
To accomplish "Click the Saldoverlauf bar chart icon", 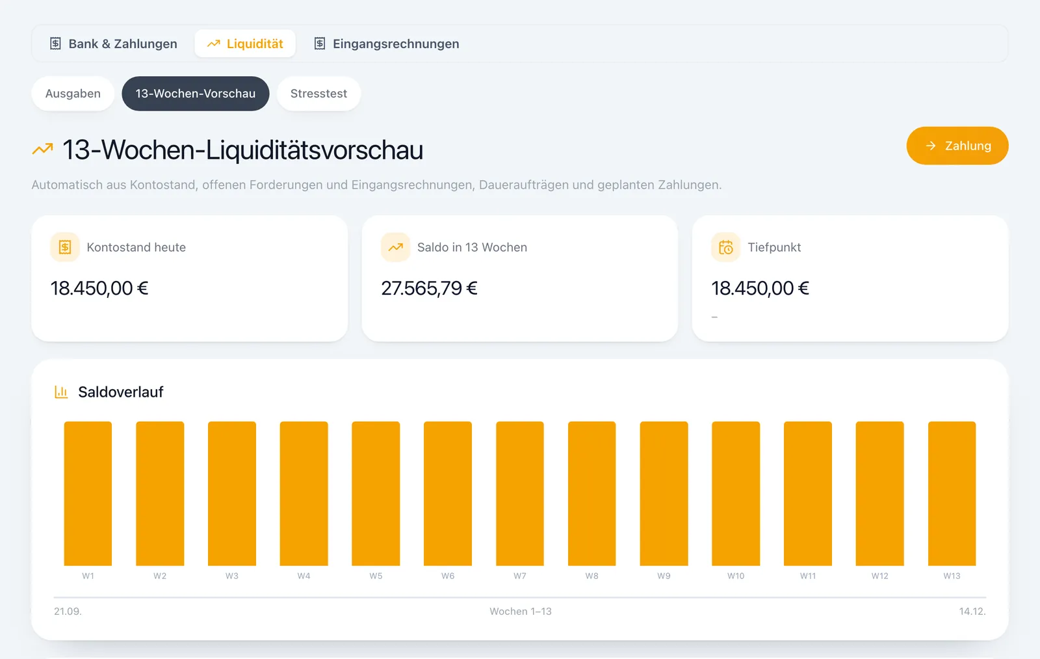I will (x=61, y=392).
